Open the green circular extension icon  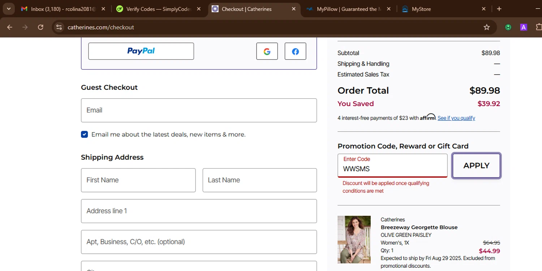tap(508, 27)
